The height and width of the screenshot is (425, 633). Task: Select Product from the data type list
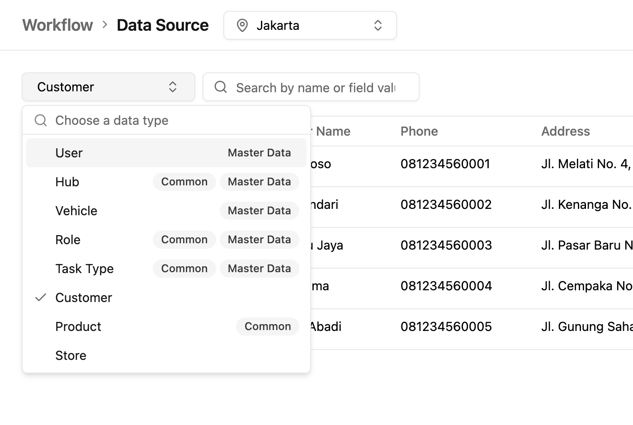point(166,326)
